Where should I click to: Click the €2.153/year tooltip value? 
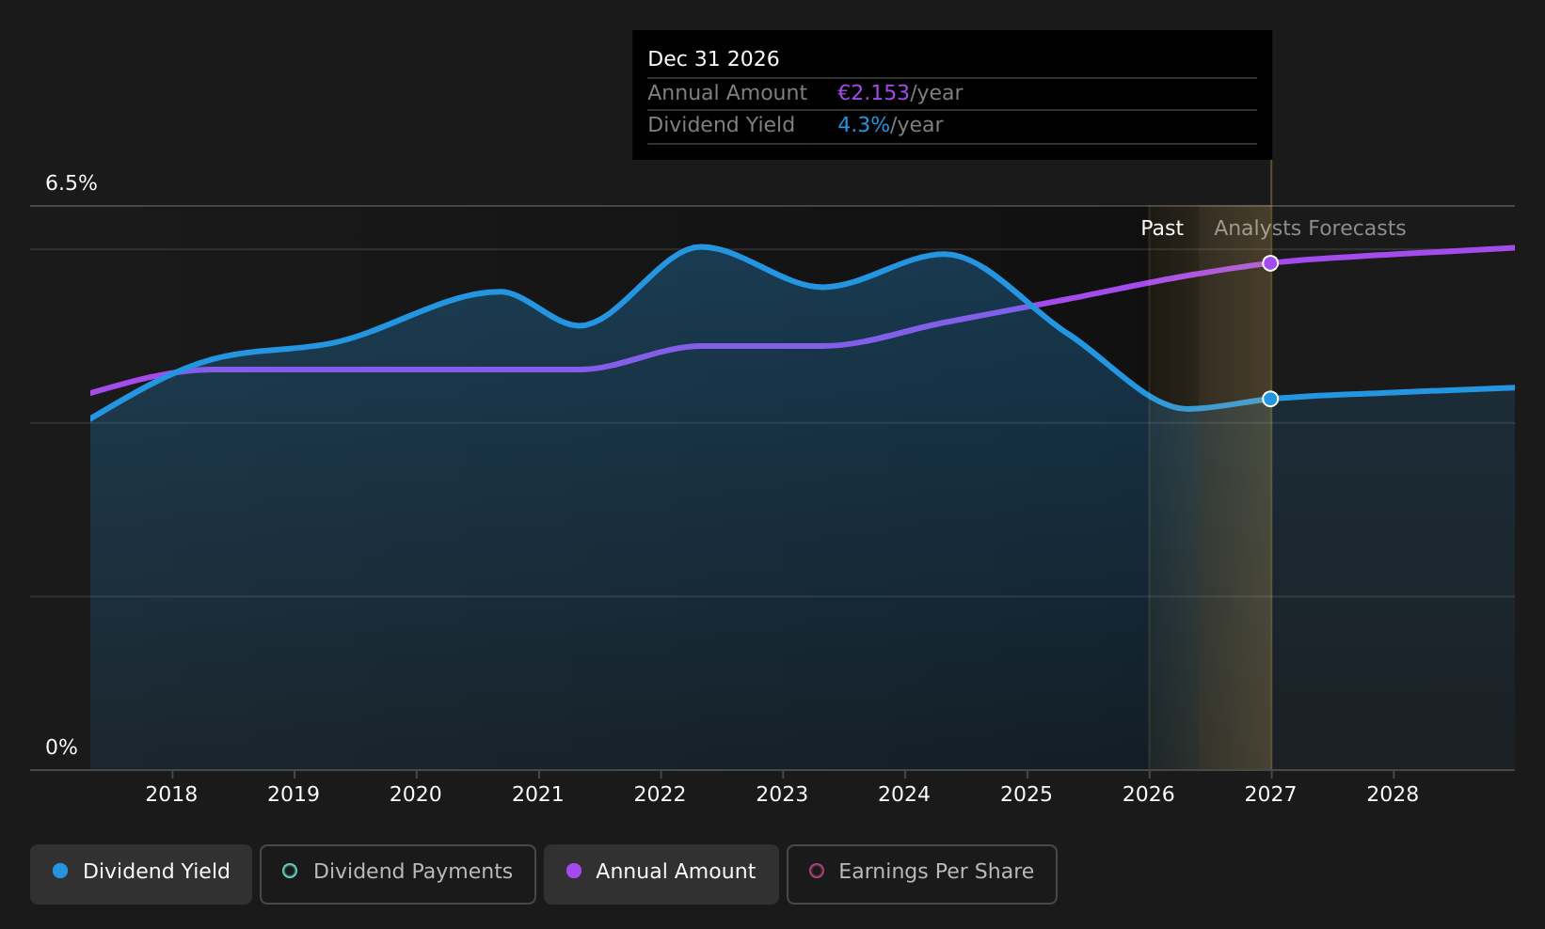click(x=900, y=93)
